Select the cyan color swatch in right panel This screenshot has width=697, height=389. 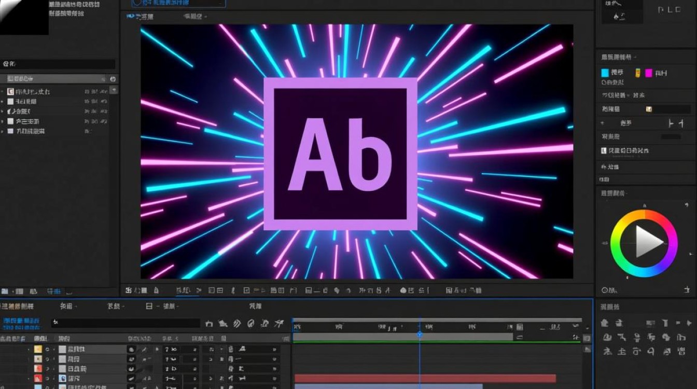point(605,73)
